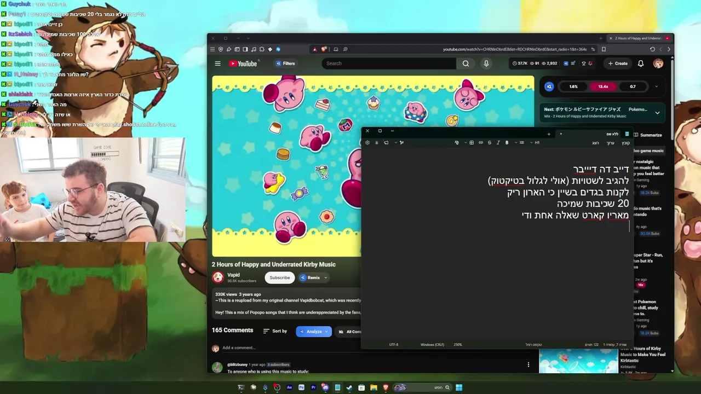Click the browser address bar URL
Screen dimensions: 701x394
click(514, 49)
